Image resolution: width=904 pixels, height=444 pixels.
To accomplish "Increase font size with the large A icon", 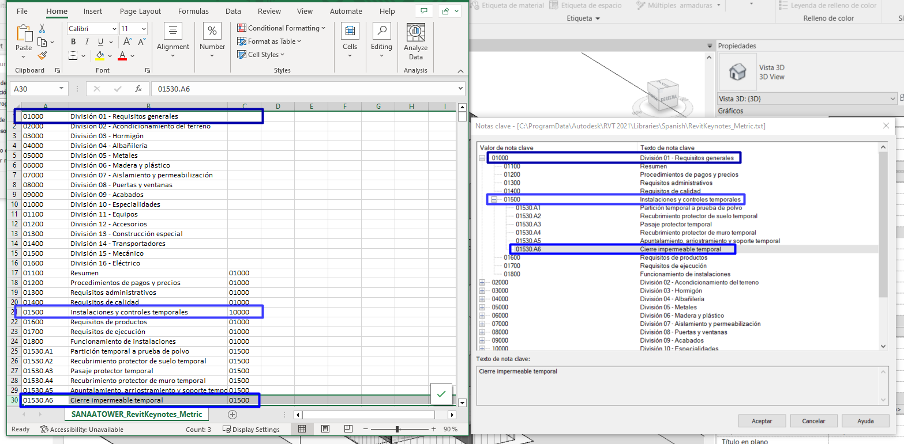I will pos(127,42).
